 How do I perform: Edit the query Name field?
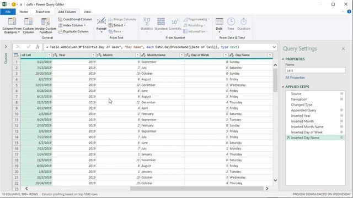click(x=315, y=70)
